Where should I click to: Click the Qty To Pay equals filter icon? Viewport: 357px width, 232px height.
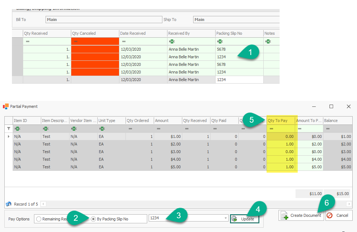pyautogui.click(x=271, y=128)
